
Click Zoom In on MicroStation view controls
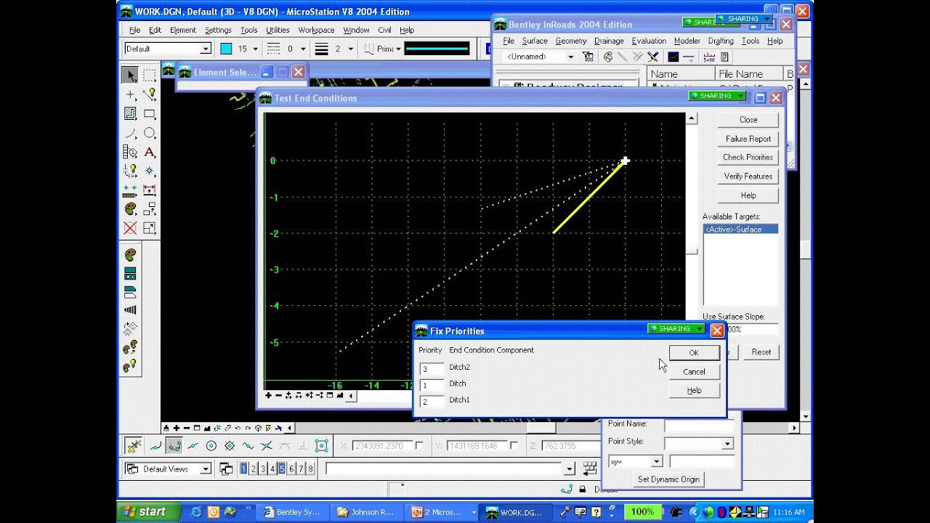[x=177, y=428]
